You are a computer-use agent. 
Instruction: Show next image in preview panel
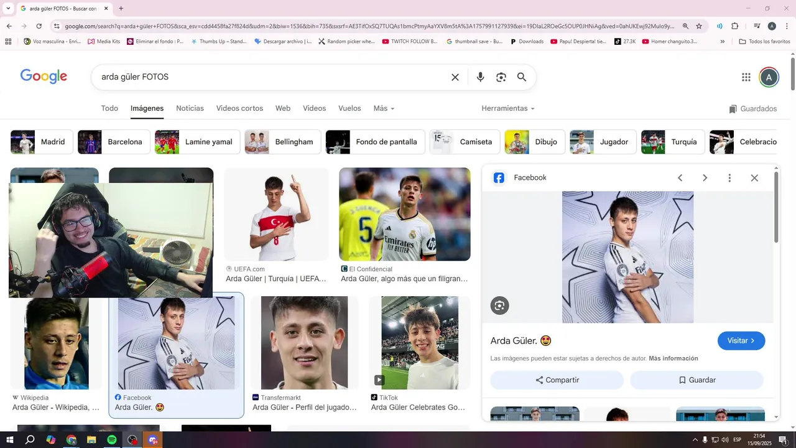(705, 178)
